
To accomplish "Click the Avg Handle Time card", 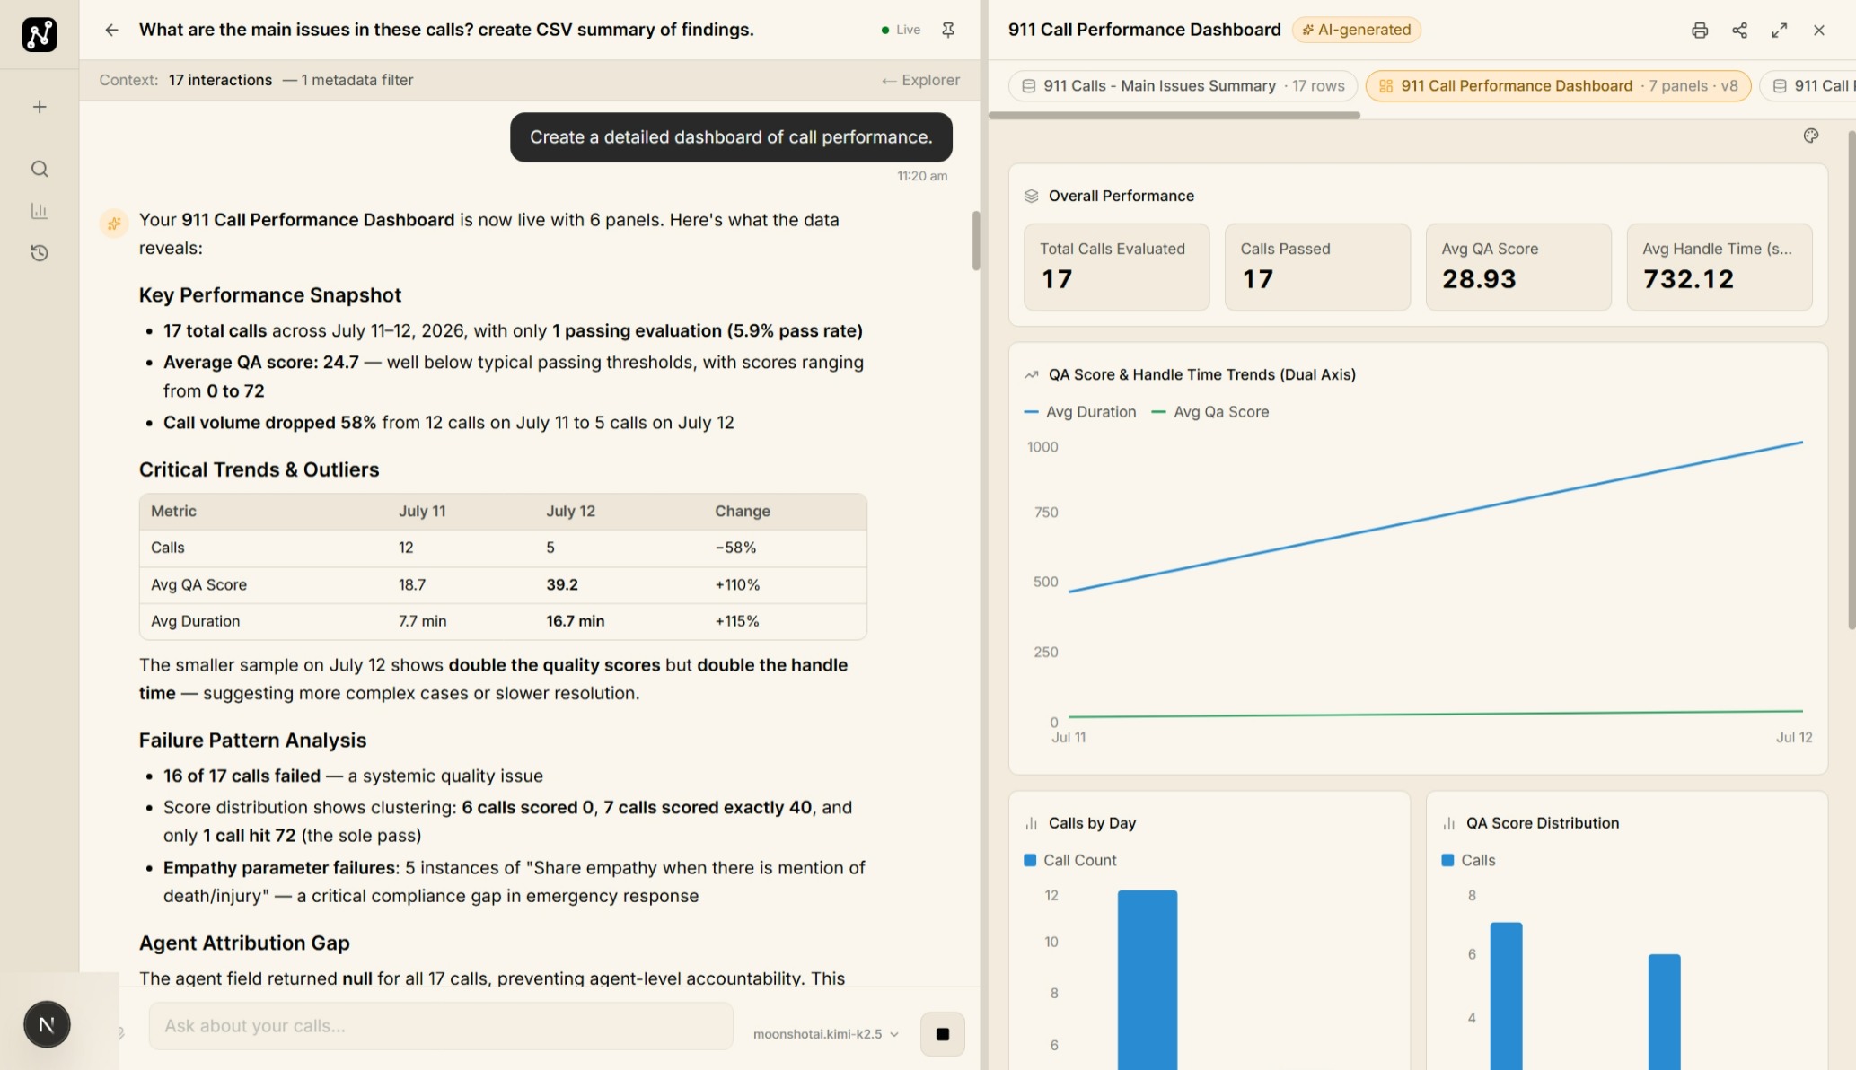I will tap(1720, 267).
